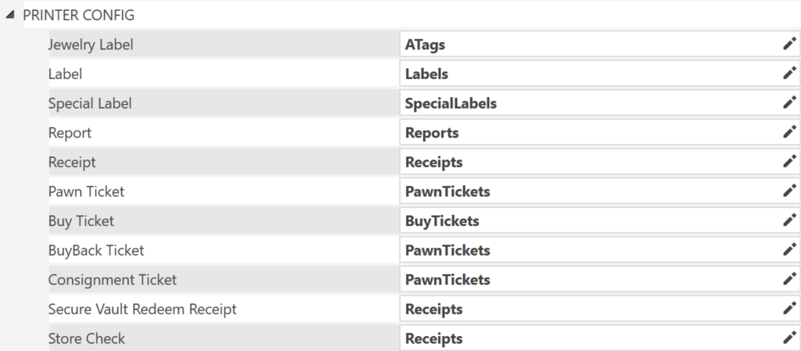The image size is (801, 351).
Task: Select the BuyTickets value field
Action: coord(599,220)
